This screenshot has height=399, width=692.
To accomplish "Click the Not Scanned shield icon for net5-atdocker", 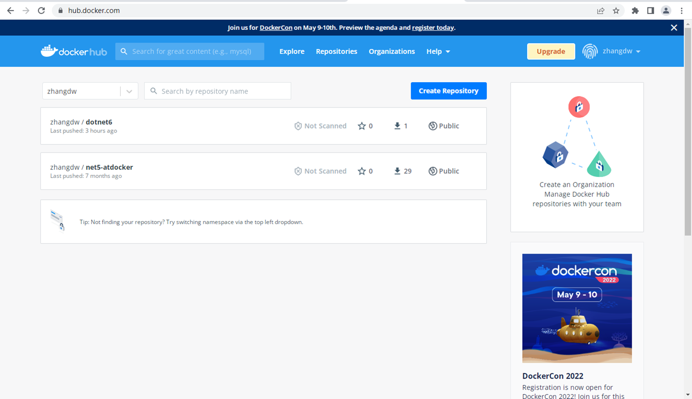I will coord(298,171).
